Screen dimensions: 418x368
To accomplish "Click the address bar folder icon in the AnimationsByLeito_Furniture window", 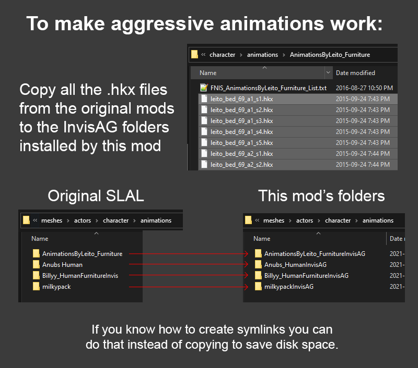I will 194,54.
